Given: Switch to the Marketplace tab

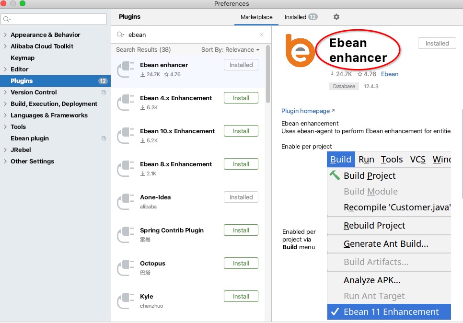Looking at the screenshot, I should tap(256, 17).
